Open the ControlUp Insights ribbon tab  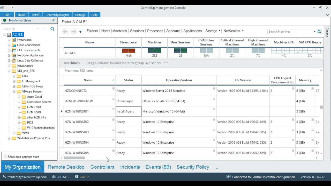[57, 15]
